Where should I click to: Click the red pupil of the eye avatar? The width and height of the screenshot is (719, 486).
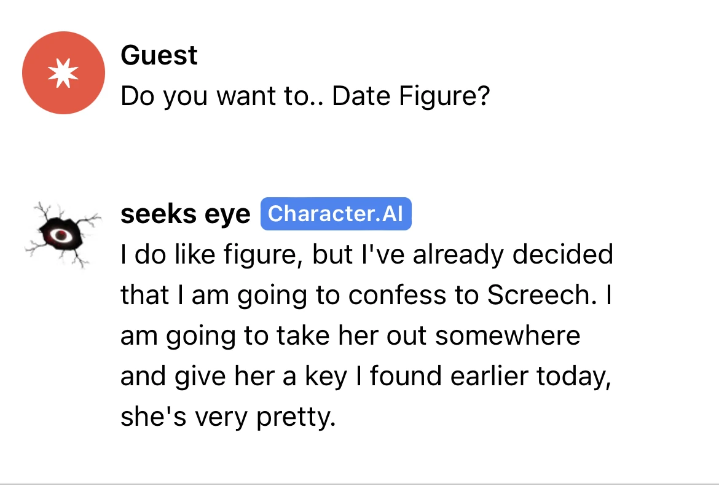[60, 235]
